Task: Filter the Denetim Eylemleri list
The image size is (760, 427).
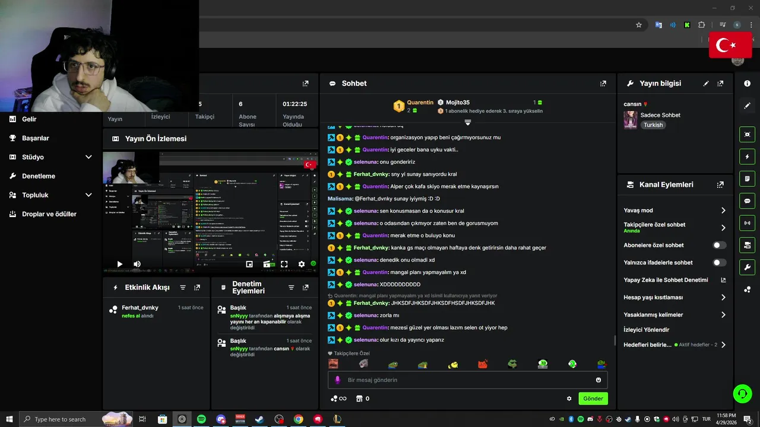Action: [x=291, y=288]
